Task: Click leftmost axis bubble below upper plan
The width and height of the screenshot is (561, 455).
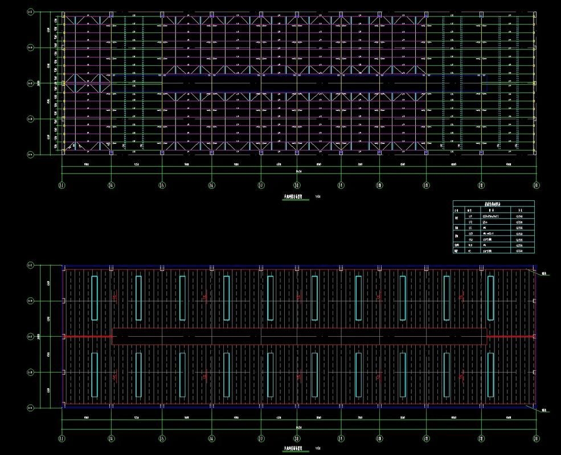Action: click(x=62, y=185)
